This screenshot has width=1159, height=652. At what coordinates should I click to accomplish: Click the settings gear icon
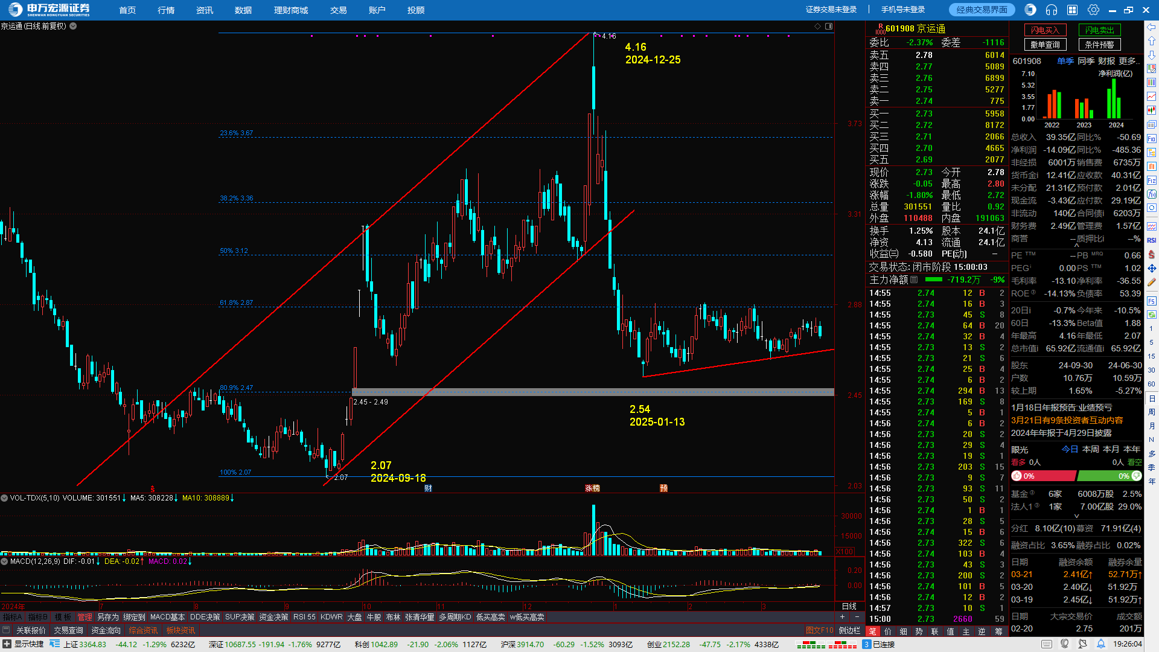pos(1093,10)
